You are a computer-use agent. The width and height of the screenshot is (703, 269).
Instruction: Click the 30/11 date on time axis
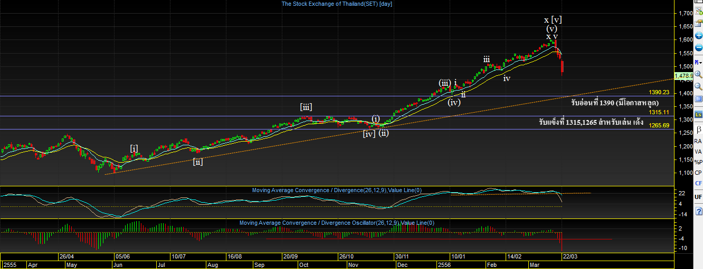403,256
